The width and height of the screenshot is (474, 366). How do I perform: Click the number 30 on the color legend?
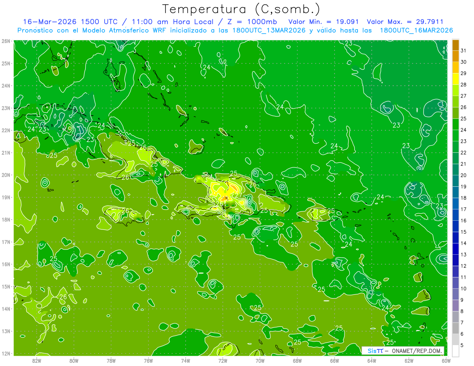(464, 62)
